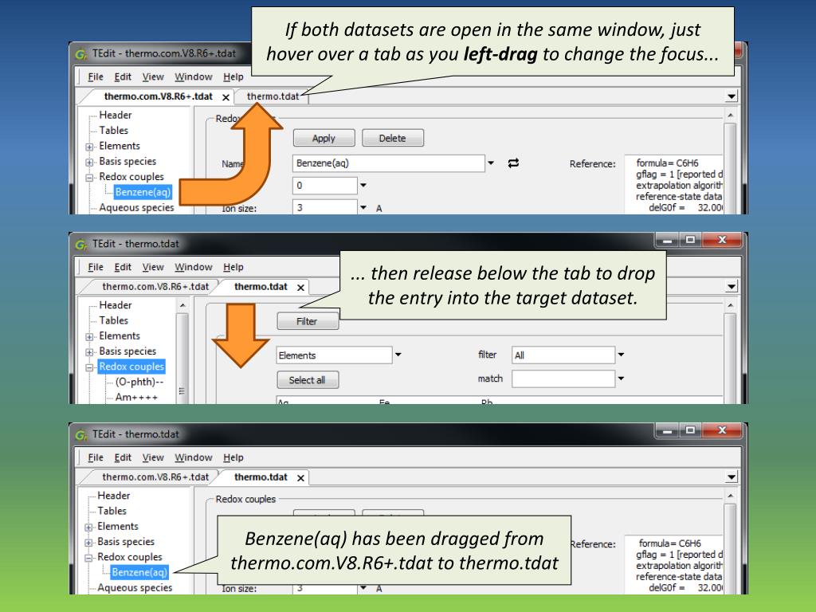The image size is (816, 612).
Task: Switch to thermo.com.V8.R6+.tdat tab in middle window
Action: point(155,287)
